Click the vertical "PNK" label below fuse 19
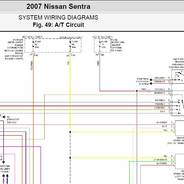 point(98,63)
